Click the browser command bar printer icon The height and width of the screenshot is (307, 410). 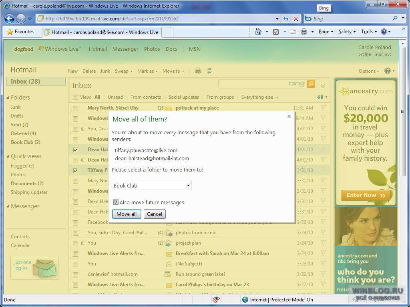click(x=304, y=32)
